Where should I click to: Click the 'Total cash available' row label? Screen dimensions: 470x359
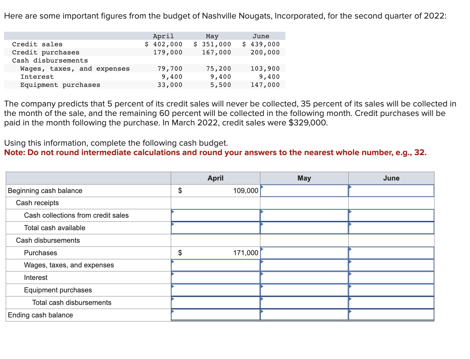coord(54,228)
